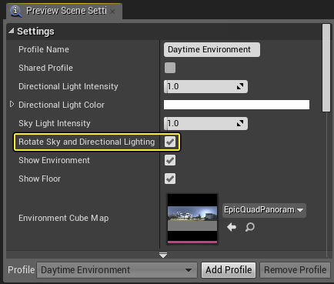Close the Preview Scene Settings tab

(x=112, y=12)
